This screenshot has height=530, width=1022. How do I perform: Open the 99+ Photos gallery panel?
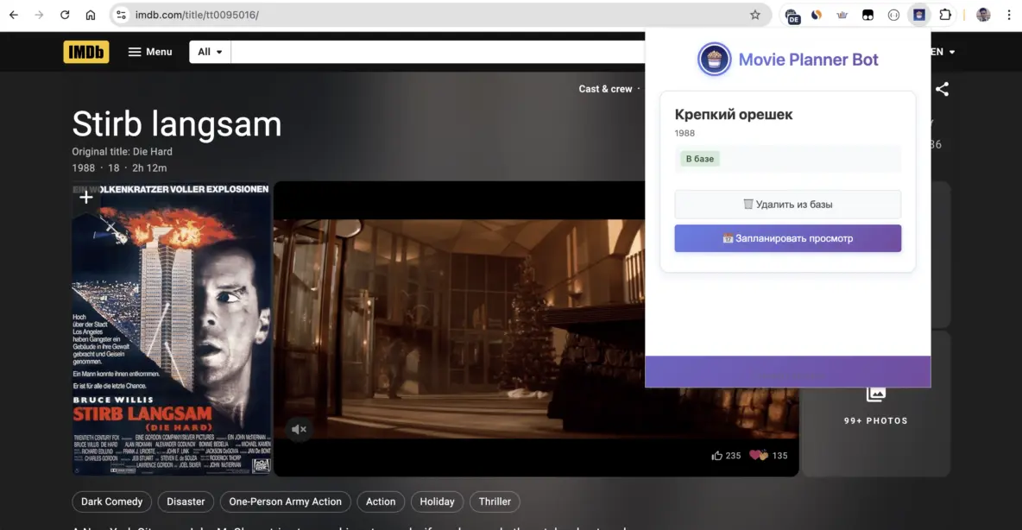876,406
